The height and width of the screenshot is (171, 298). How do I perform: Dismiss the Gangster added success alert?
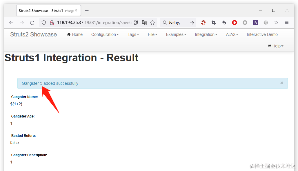(x=282, y=83)
